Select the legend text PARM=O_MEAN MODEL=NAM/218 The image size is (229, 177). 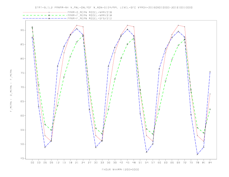90,12
